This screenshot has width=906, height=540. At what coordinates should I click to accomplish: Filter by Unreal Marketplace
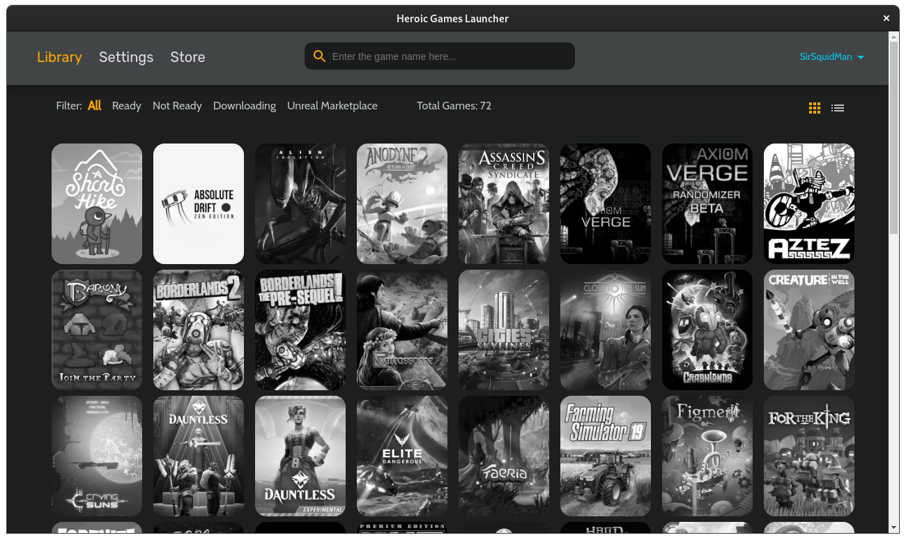pyautogui.click(x=332, y=106)
